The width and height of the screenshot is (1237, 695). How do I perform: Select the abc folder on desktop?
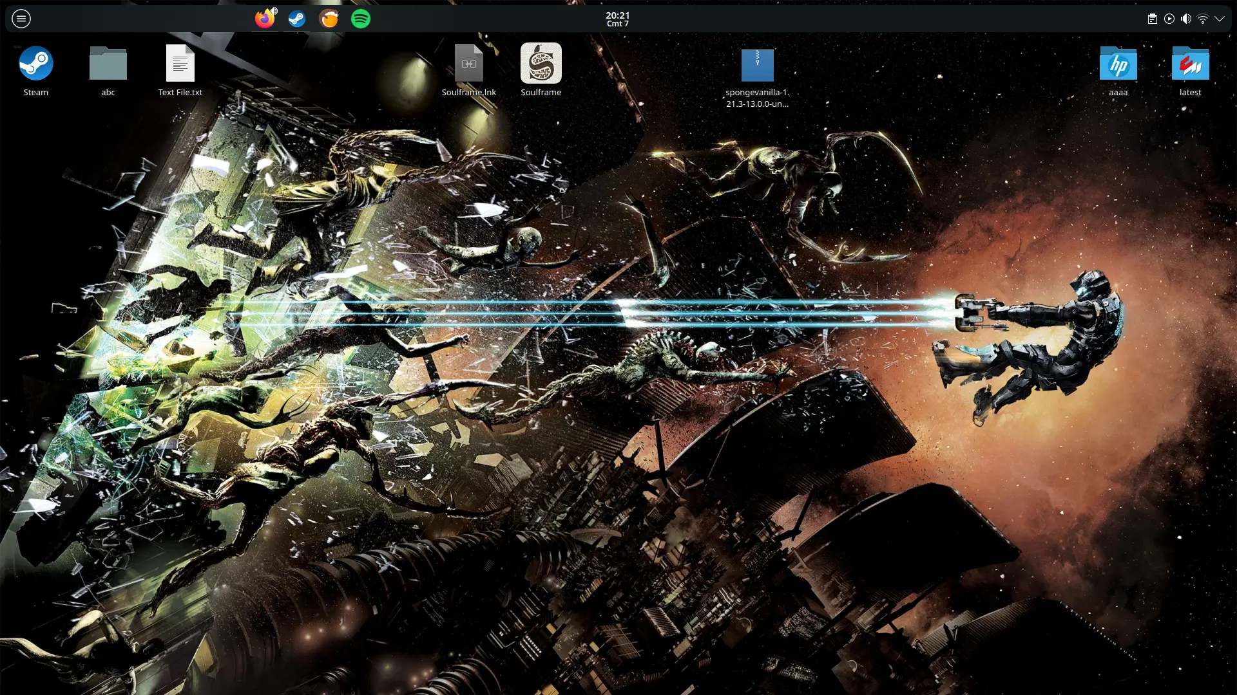(108, 63)
